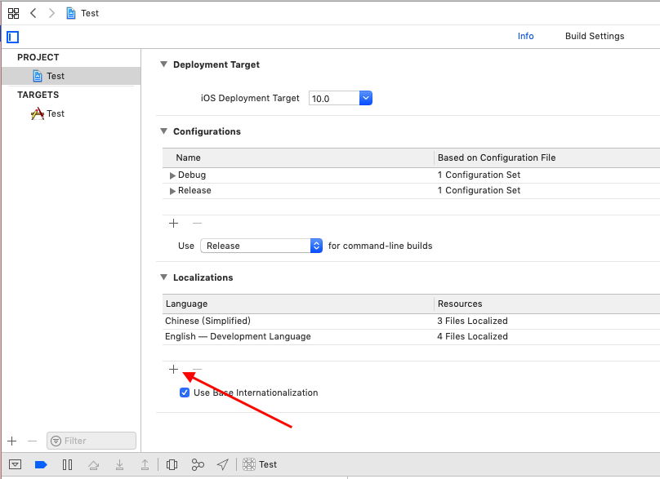This screenshot has height=479, width=660.
Task: Toggle breakpoints activation
Action: point(41,464)
